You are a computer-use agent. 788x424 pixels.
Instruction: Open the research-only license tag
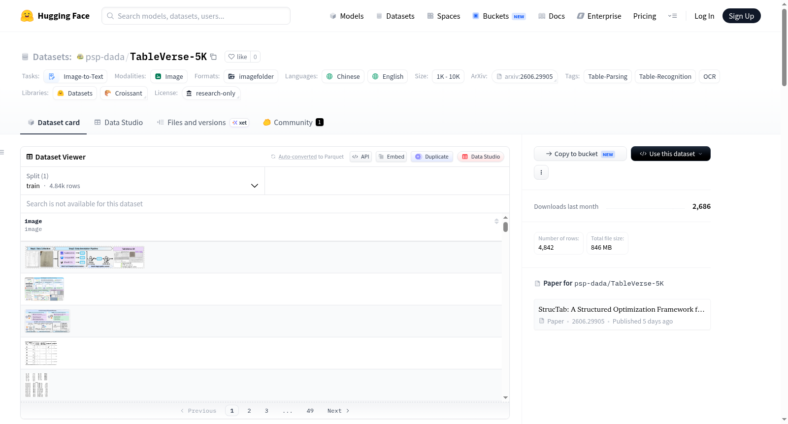211,93
